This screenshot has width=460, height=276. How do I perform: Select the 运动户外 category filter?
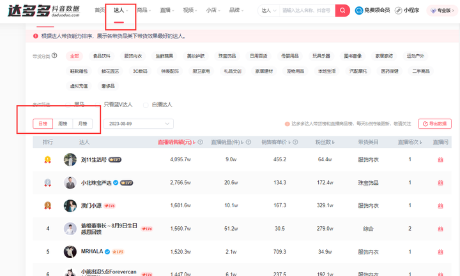click(415, 56)
